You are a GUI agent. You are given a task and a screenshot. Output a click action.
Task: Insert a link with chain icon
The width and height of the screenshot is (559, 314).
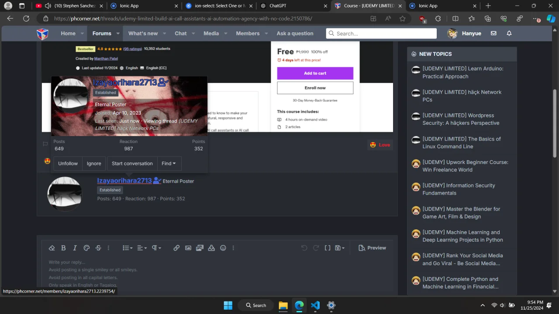(x=176, y=248)
